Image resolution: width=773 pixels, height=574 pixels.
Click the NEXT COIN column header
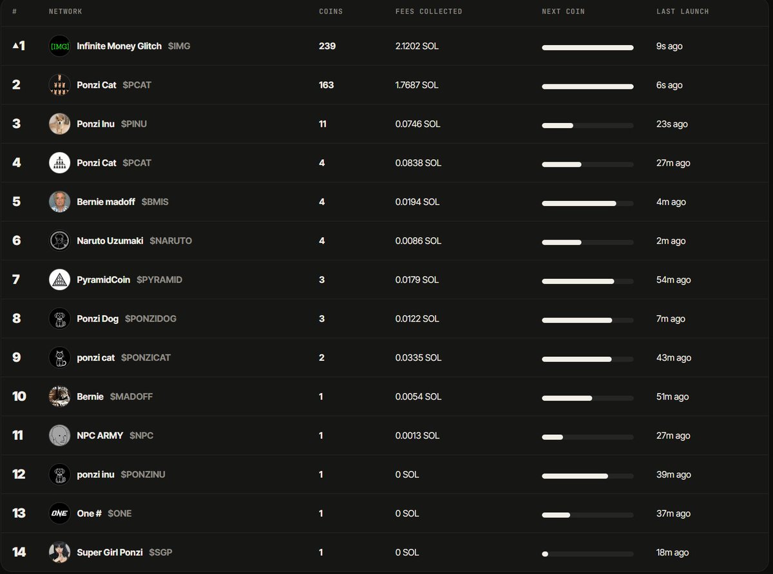point(564,12)
